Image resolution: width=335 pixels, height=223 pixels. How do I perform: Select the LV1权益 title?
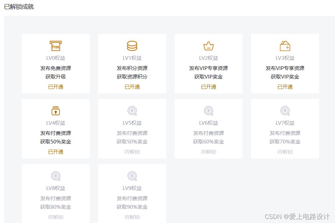pyautogui.click(x=132, y=58)
